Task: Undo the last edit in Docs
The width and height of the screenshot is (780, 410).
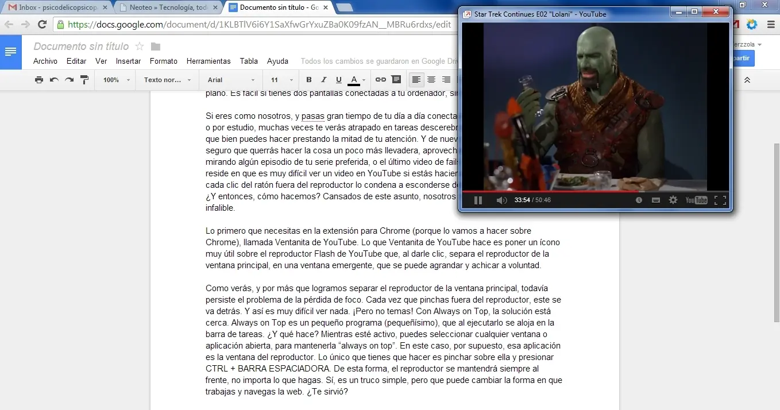Action: (54, 80)
